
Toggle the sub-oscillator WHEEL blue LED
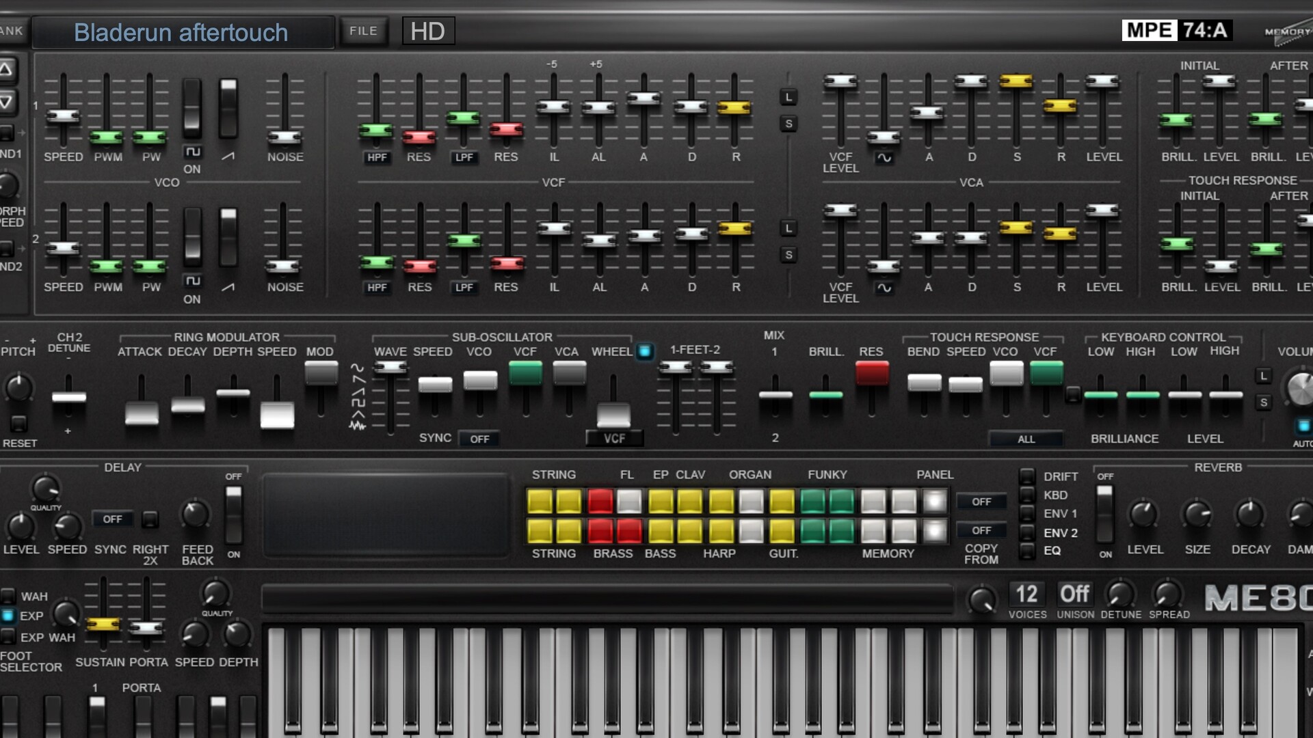pos(644,351)
